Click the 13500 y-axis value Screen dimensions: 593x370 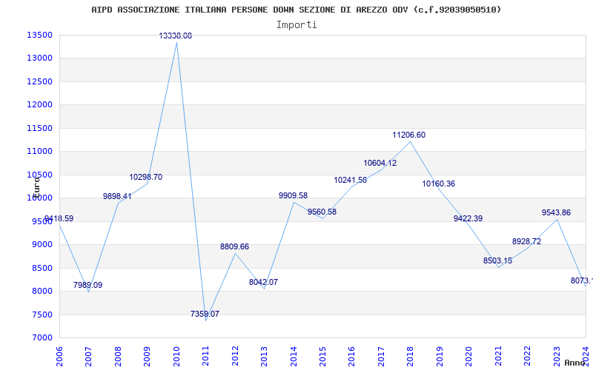pos(39,35)
